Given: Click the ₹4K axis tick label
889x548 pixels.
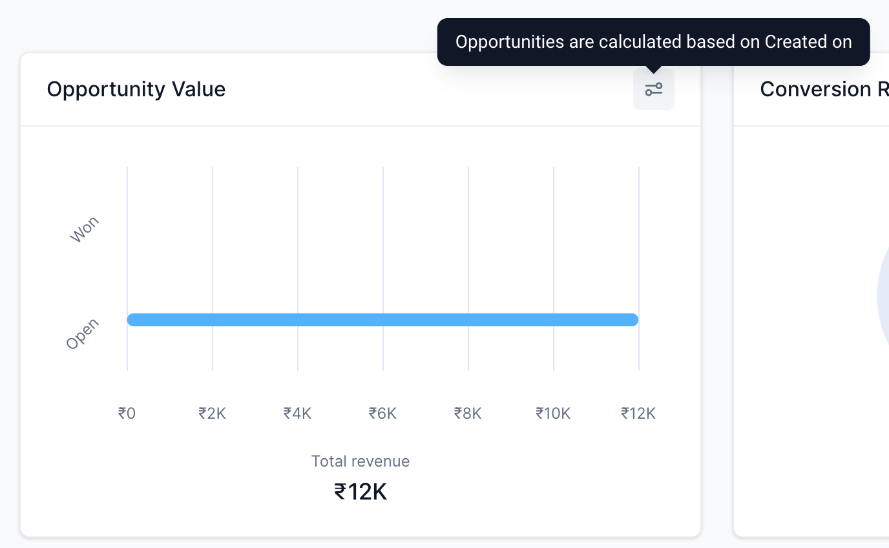Looking at the screenshot, I should pos(297,413).
